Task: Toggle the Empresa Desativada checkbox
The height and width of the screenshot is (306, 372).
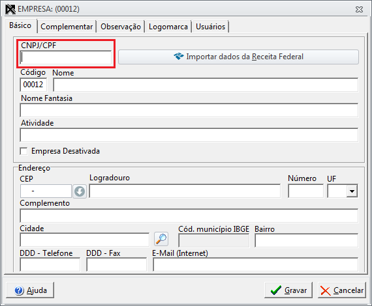Action: click(x=23, y=151)
